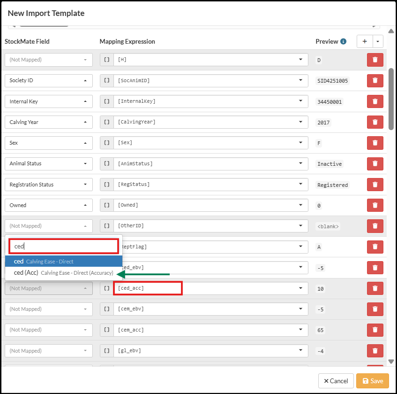Screen dimensions: 397x394
Task: Open the Animal Status field dropdown
Action: click(x=49, y=164)
